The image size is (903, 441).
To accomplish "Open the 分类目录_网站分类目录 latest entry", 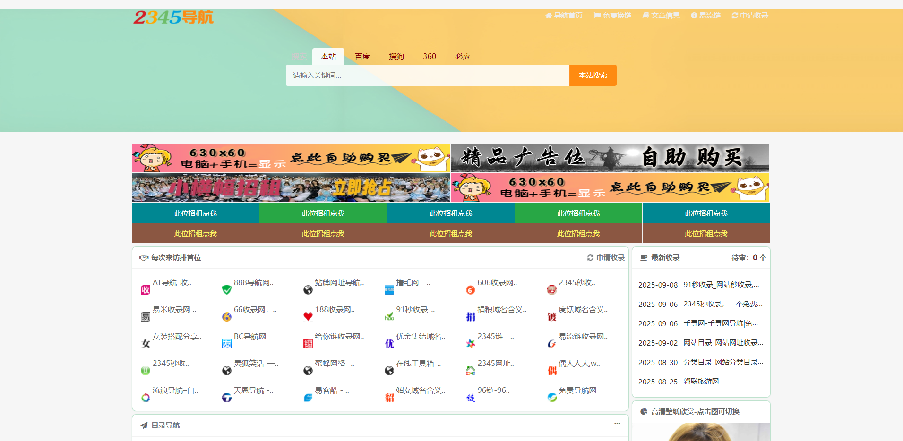I will (x=723, y=362).
